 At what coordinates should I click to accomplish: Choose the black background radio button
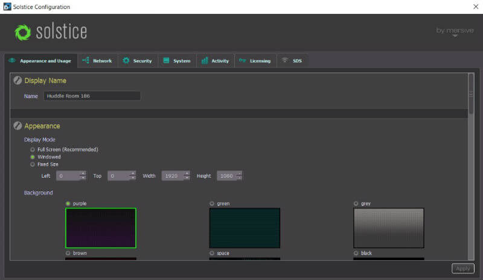(x=356, y=253)
